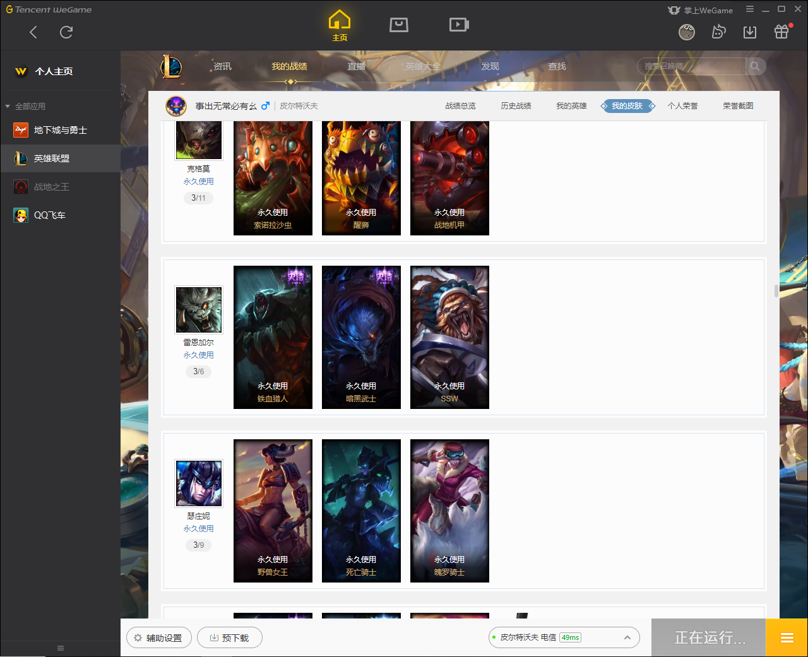The width and height of the screenshot is (808, 657).
Task: Click the 3/9 skin count badge
Action: tap(198, 545)
